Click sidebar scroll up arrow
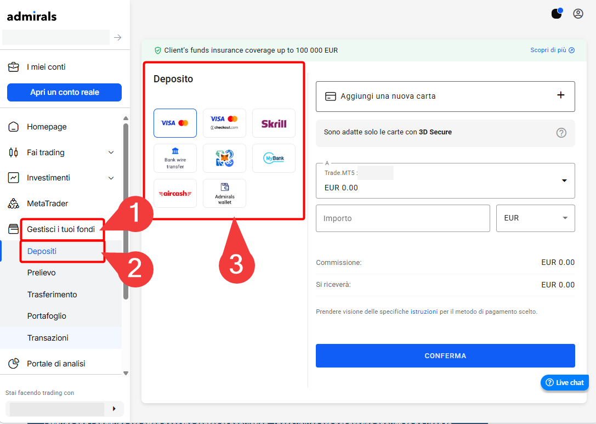Viewport: 596px width, 424px height. 126,118
